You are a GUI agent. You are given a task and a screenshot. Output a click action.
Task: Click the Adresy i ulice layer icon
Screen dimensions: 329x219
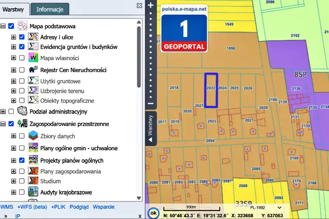pyautogui.click(x=33, y=37)
